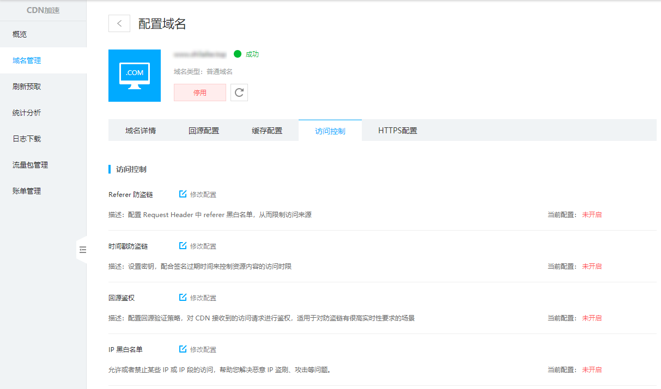Click the back arrow beside 配置域名
Viewport: 661px width, 389px height.
click(x=119, y=23)
